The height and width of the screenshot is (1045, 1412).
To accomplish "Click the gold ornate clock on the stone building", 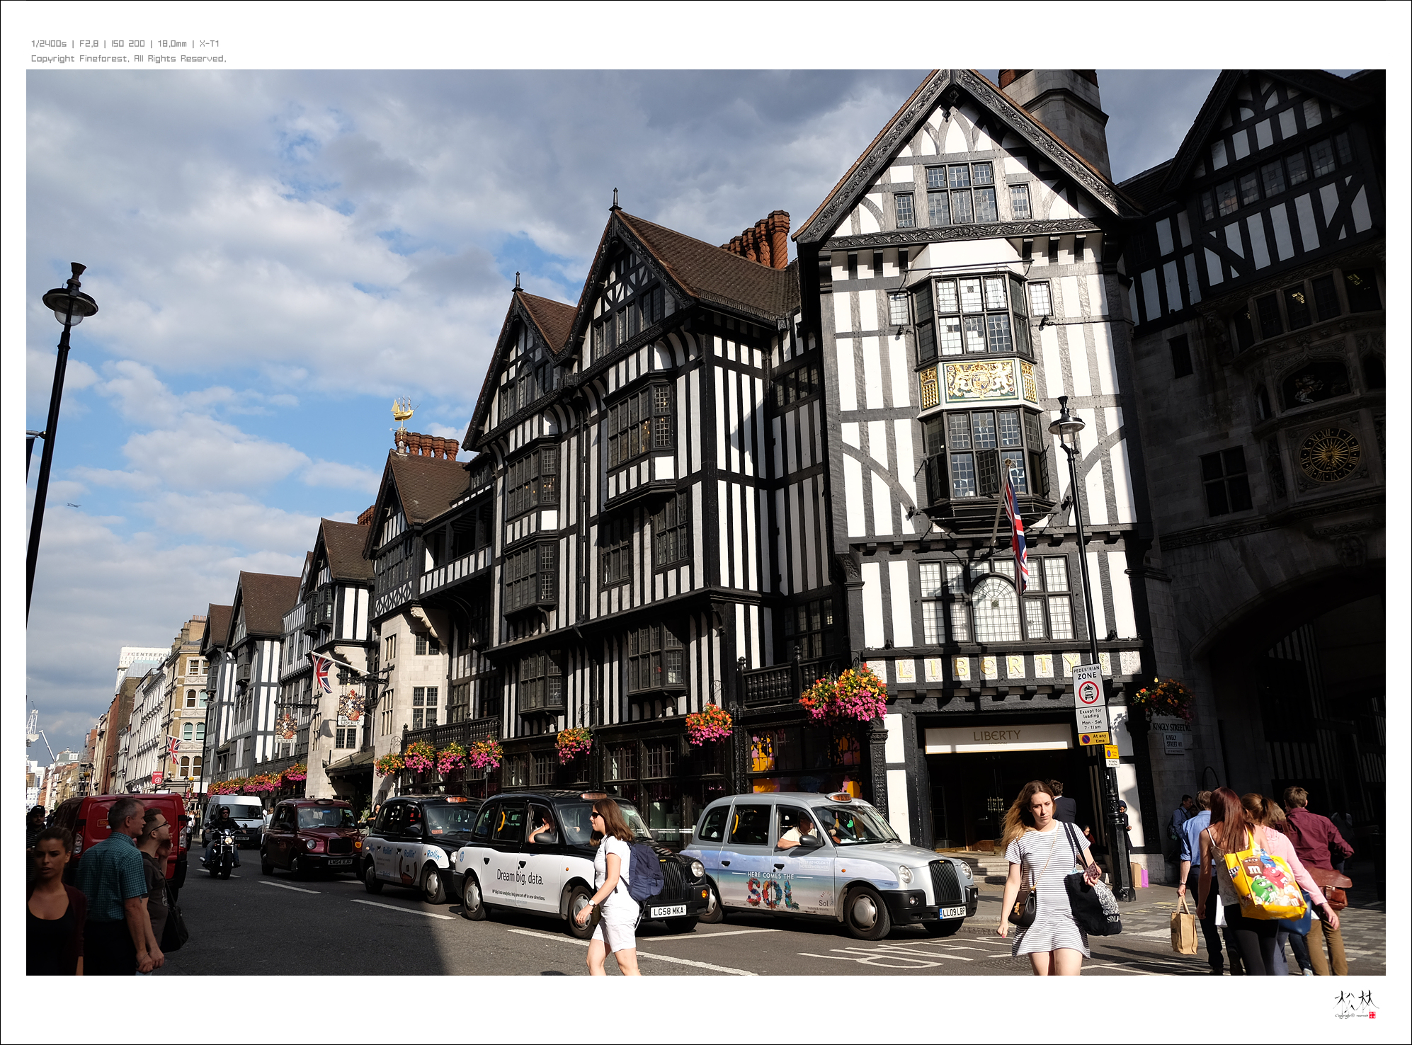I will [x=1328, y=455].
